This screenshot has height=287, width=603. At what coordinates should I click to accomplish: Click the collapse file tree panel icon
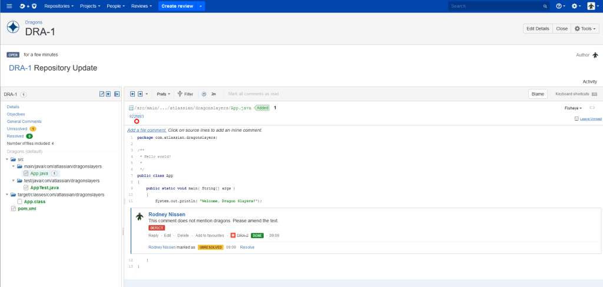tap(117, 94)
